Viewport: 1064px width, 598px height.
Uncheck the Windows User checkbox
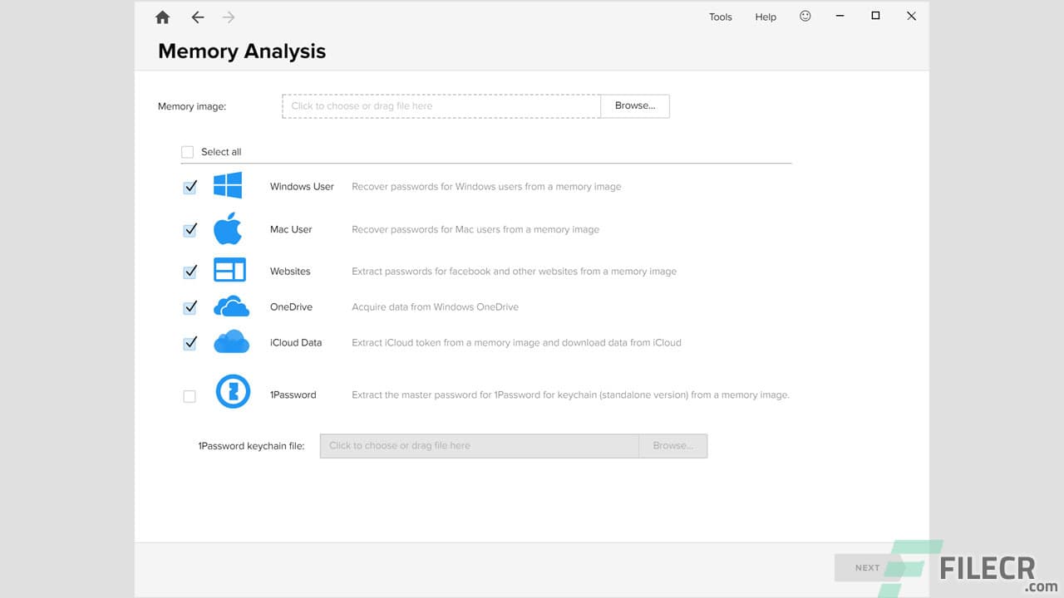(189, 186)
